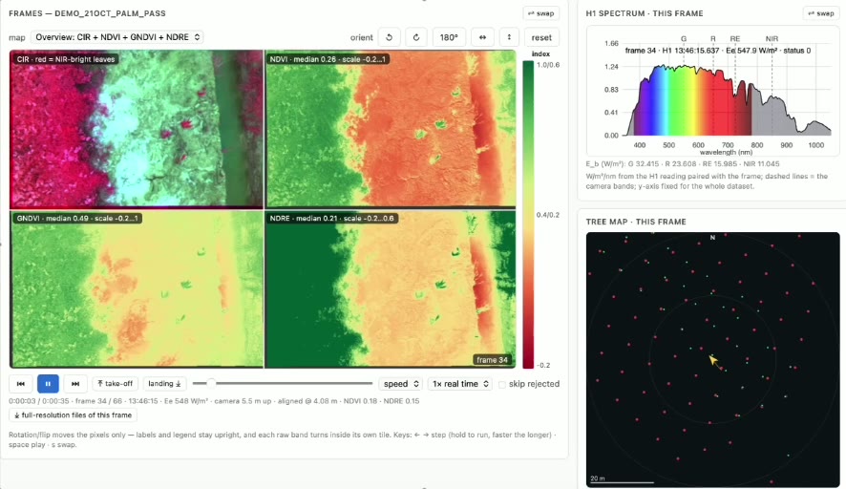Flip tiles horizontally with the arrows icon

[x=482, y=37]
